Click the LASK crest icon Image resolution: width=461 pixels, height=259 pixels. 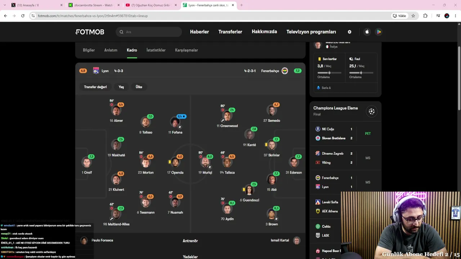[318, 236]
